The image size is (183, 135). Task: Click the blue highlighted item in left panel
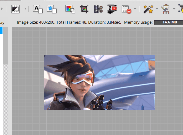point(1,31)
